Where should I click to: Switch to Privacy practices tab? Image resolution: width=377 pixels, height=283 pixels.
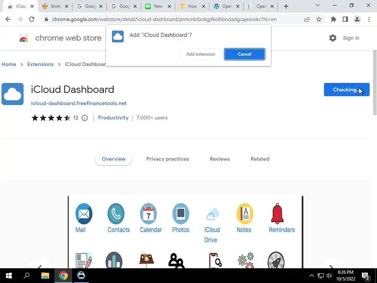tap(168, 159)
